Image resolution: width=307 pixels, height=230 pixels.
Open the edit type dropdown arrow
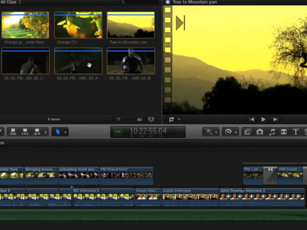click(x=46, y=132)
